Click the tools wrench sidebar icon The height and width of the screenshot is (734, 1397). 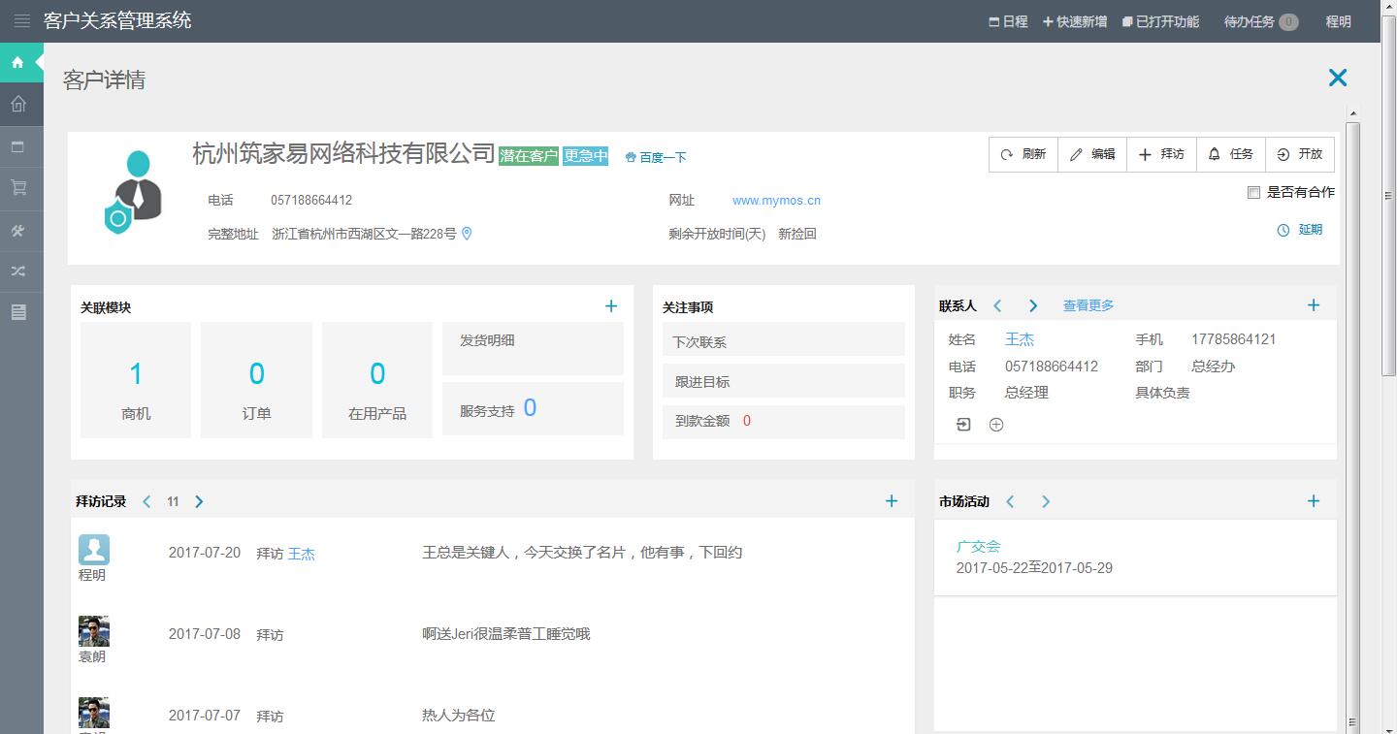[18, 231]
